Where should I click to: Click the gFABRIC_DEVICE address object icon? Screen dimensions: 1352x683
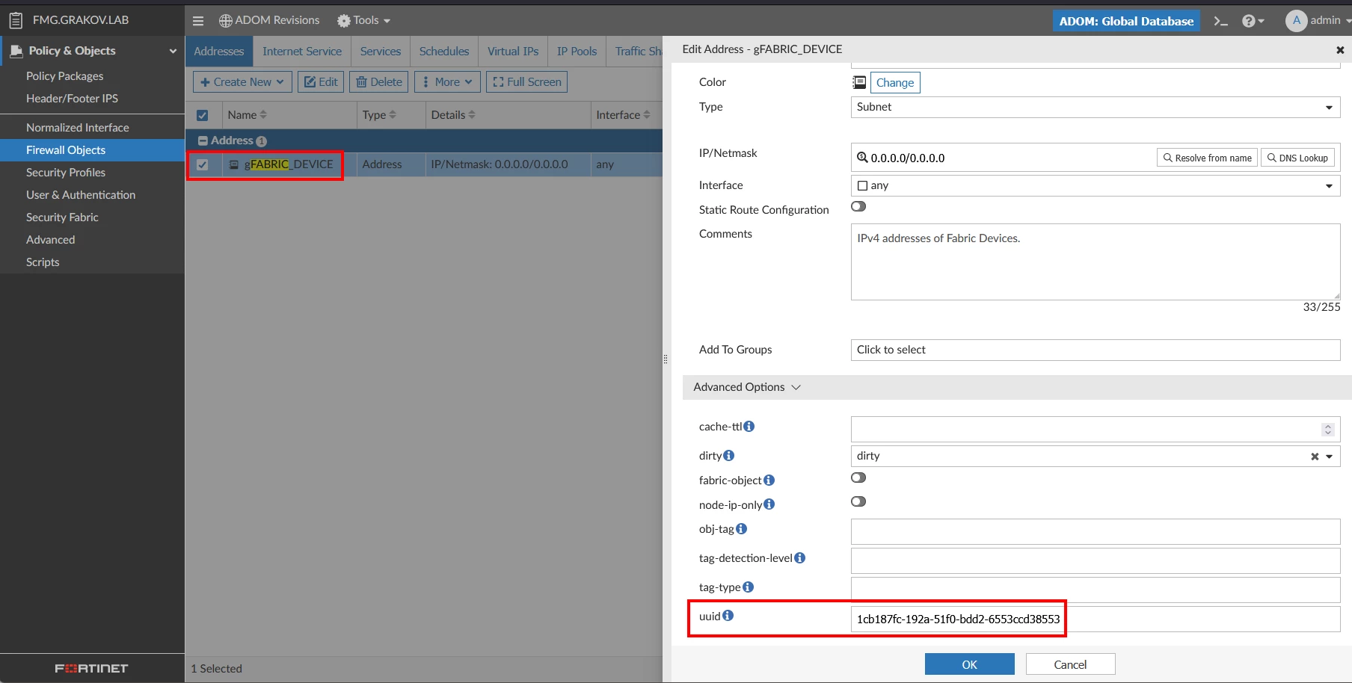click(x=234, y=164)
